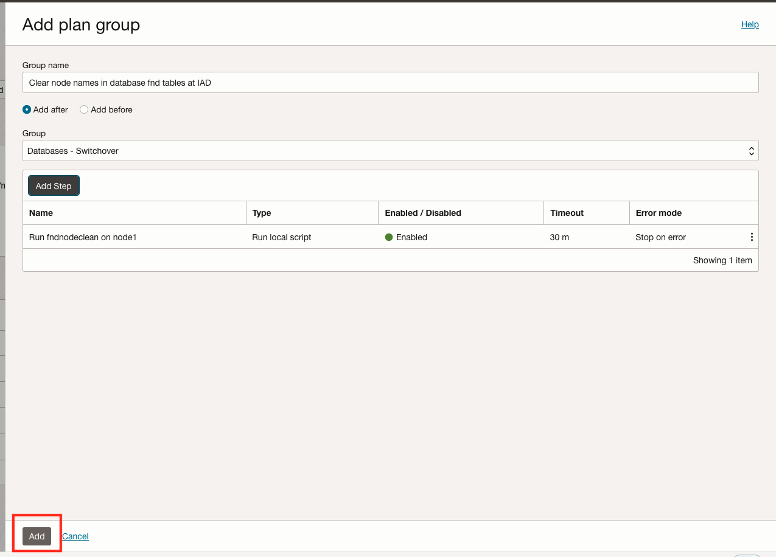Click the Stop on error cell
This screenshot has width=776, height=557.
pyautogui.click(x=687, y=237)
